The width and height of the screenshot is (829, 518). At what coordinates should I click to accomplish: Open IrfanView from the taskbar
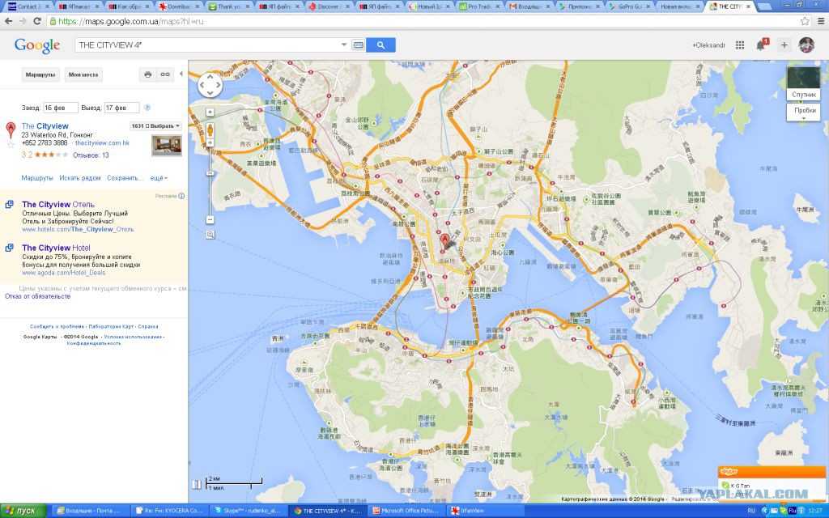point(486,512)
